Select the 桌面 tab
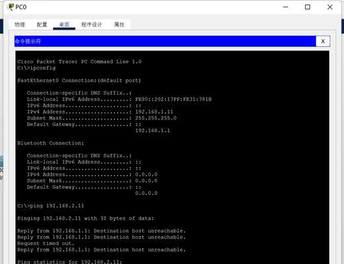This screenshot has height=264, width=344. (64, 24)
